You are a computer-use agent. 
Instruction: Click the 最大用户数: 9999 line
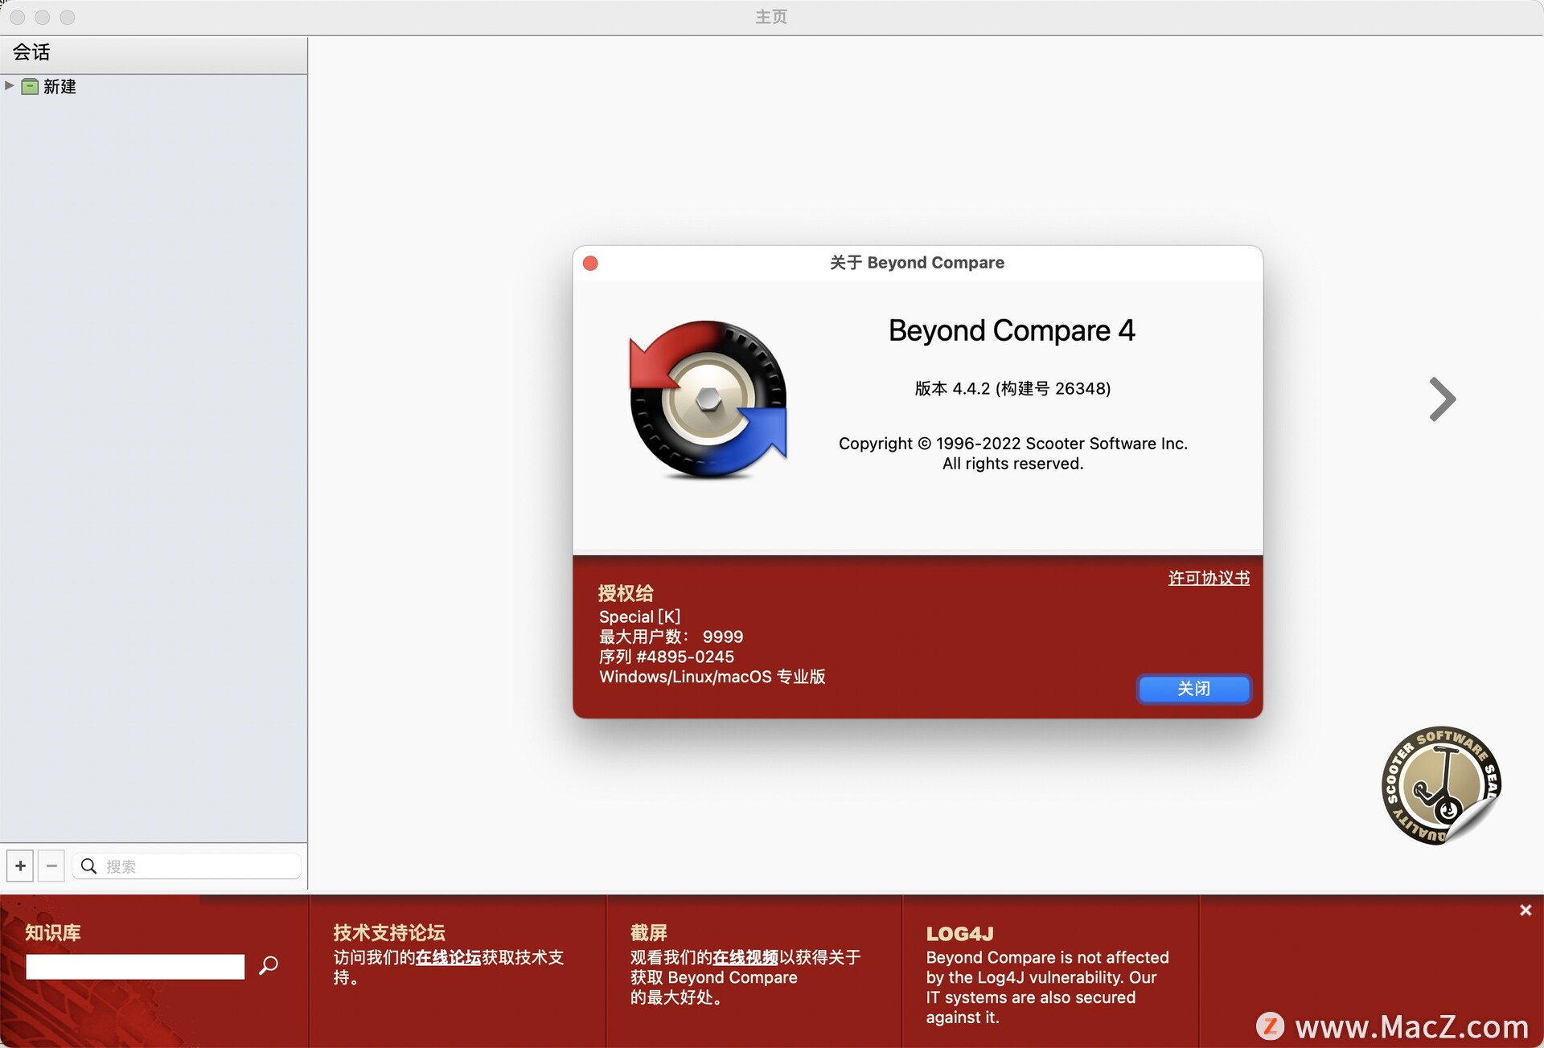tap(671, 637)
